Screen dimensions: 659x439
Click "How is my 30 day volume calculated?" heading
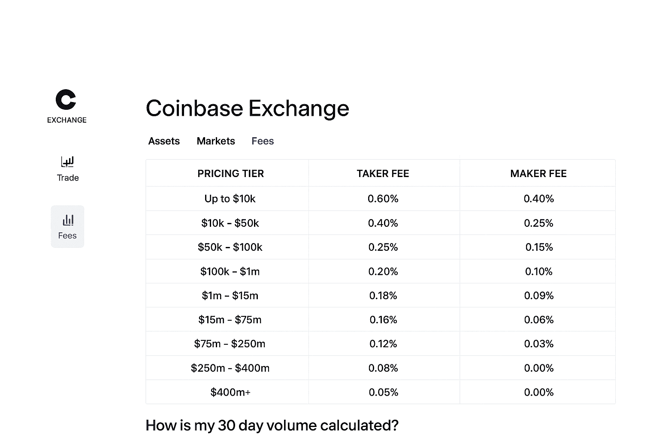coord(272,425)
